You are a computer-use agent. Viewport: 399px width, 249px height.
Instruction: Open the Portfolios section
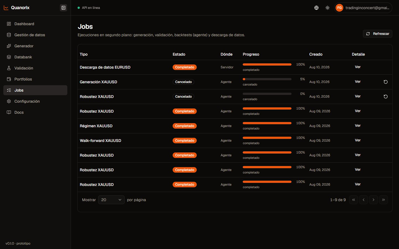pyautogui.click(x=35, y=79)
